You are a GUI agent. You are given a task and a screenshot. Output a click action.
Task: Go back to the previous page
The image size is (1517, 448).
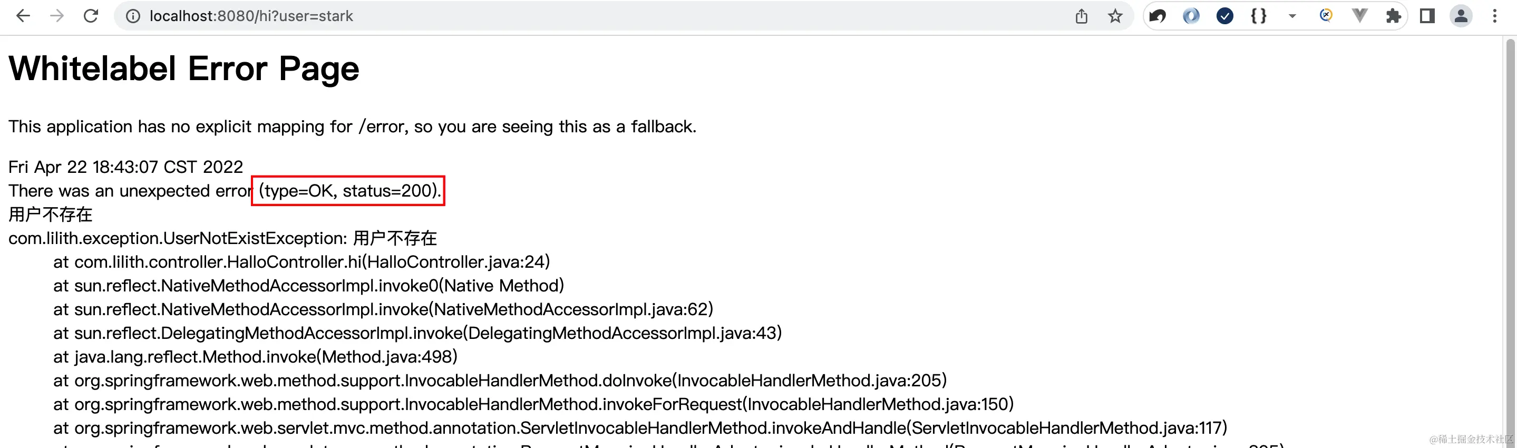(x=23, y=16)
